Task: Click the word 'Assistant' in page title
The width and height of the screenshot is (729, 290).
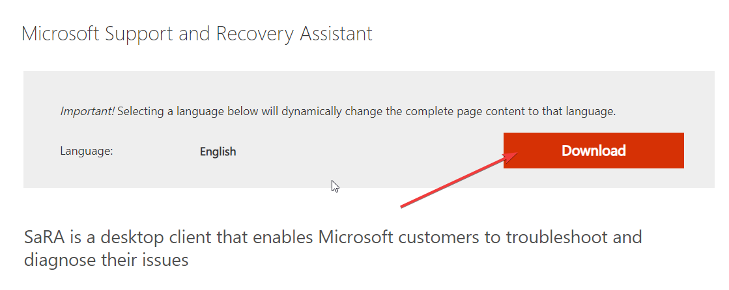Action: (x=336, y=34)
